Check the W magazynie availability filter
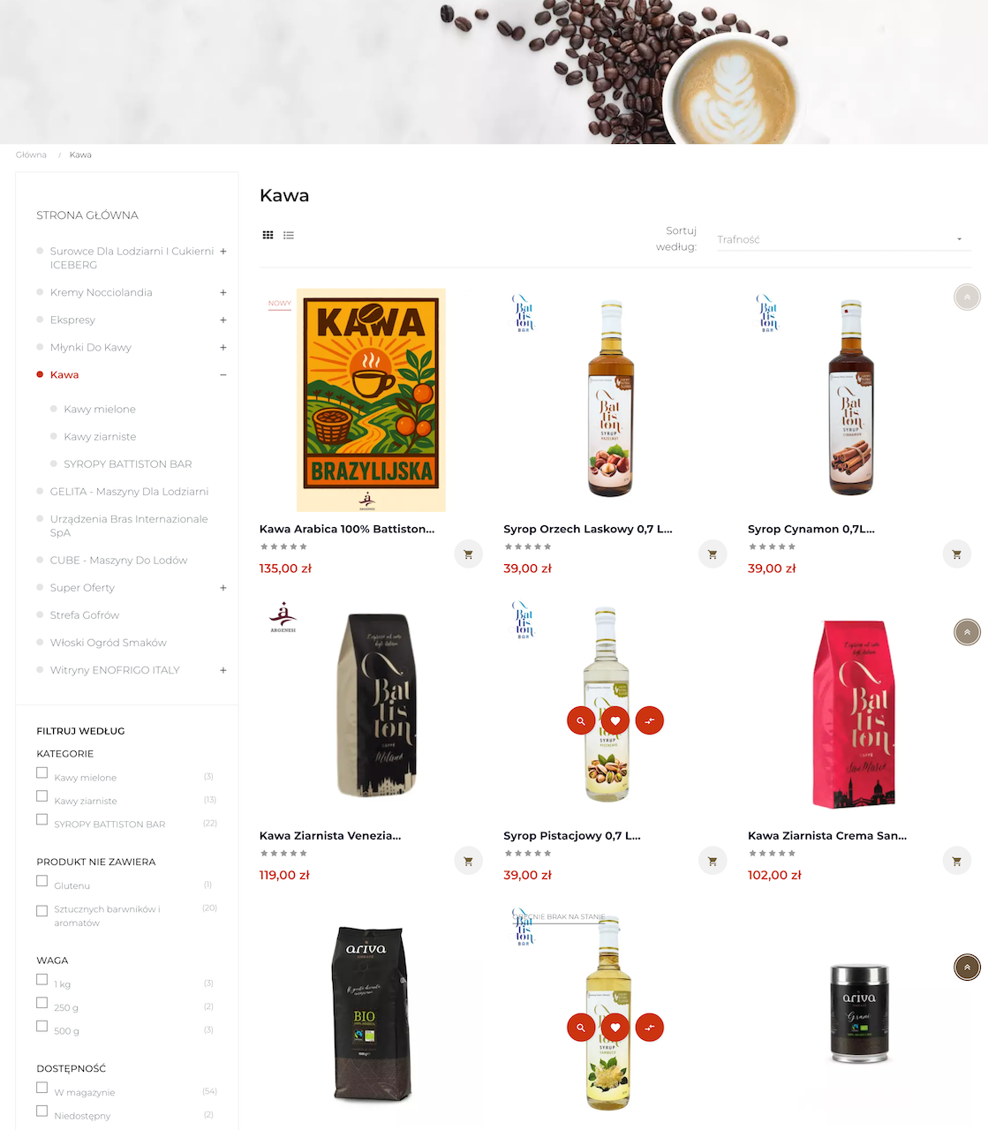 point(41,1088)
